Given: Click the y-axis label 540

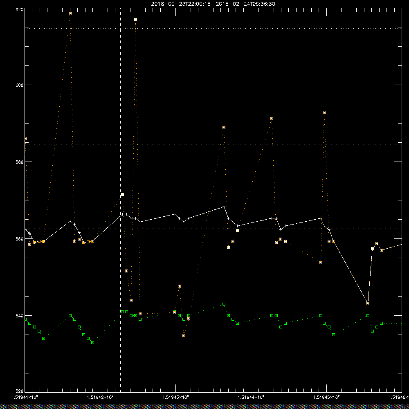Looking at the screenshot, I should tap(20, 316).
